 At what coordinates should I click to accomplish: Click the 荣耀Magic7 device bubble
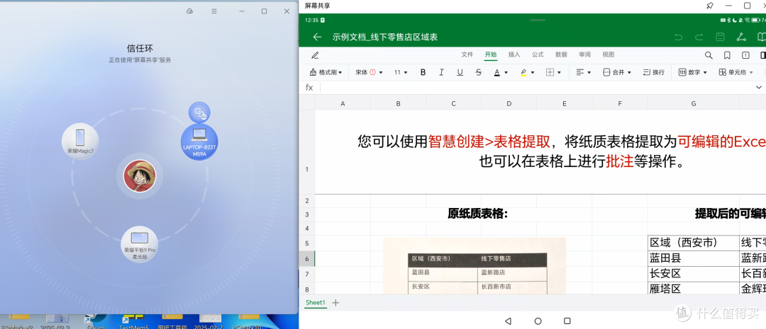click(x=80, y=142)
